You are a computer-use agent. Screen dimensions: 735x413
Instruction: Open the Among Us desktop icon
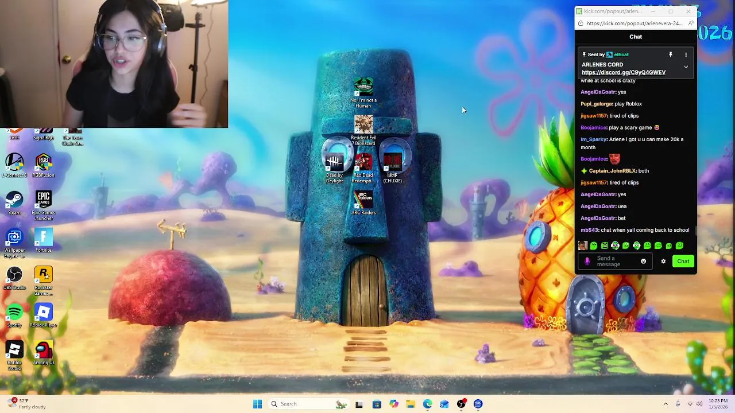[x=44, y=353]
